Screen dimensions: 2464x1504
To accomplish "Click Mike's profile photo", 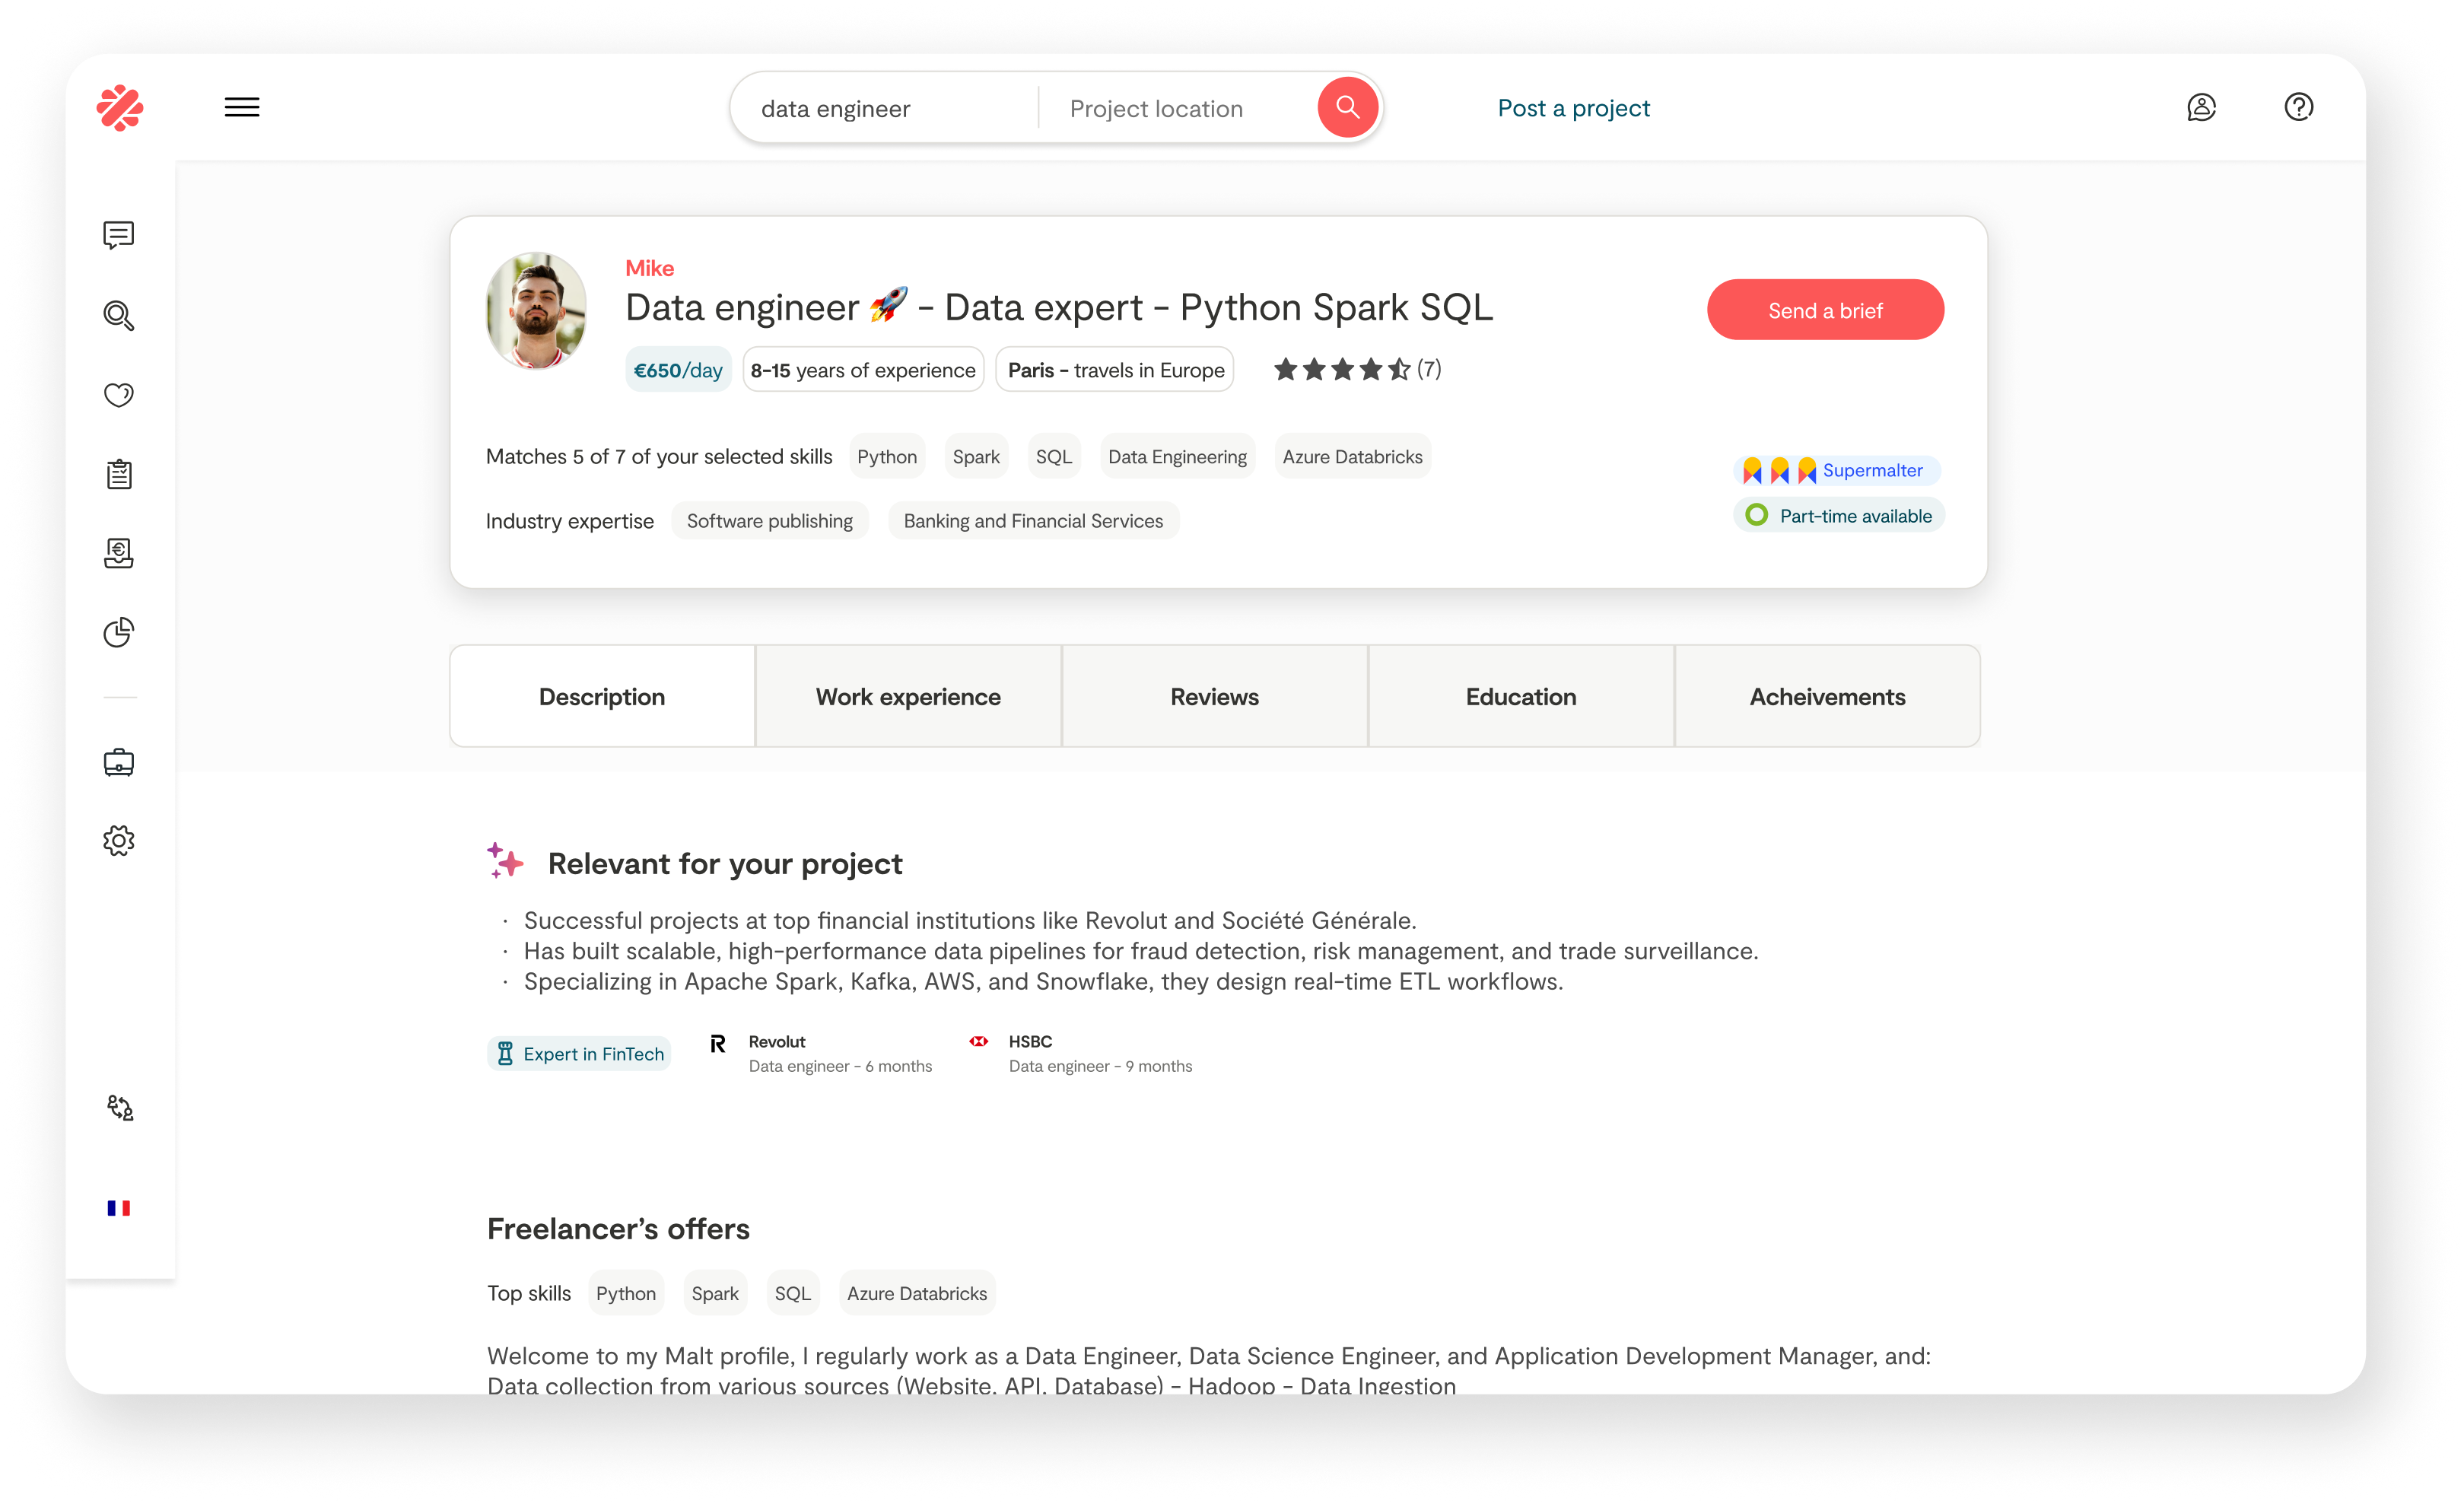I will click(x=536, y=311).
